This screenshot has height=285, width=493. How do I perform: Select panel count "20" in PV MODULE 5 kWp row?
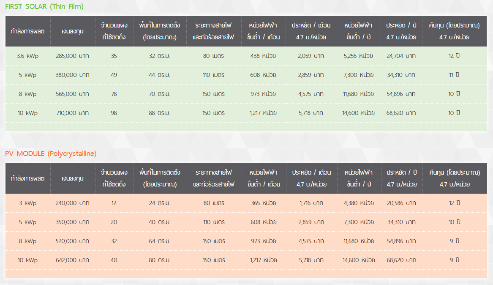pyautogui.click(x=114, y=222)
